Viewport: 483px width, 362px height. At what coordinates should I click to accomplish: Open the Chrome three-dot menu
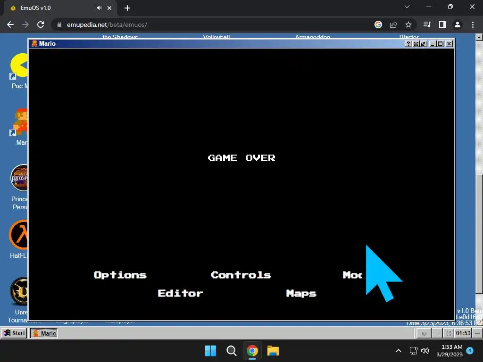click(x=473, y=25)
